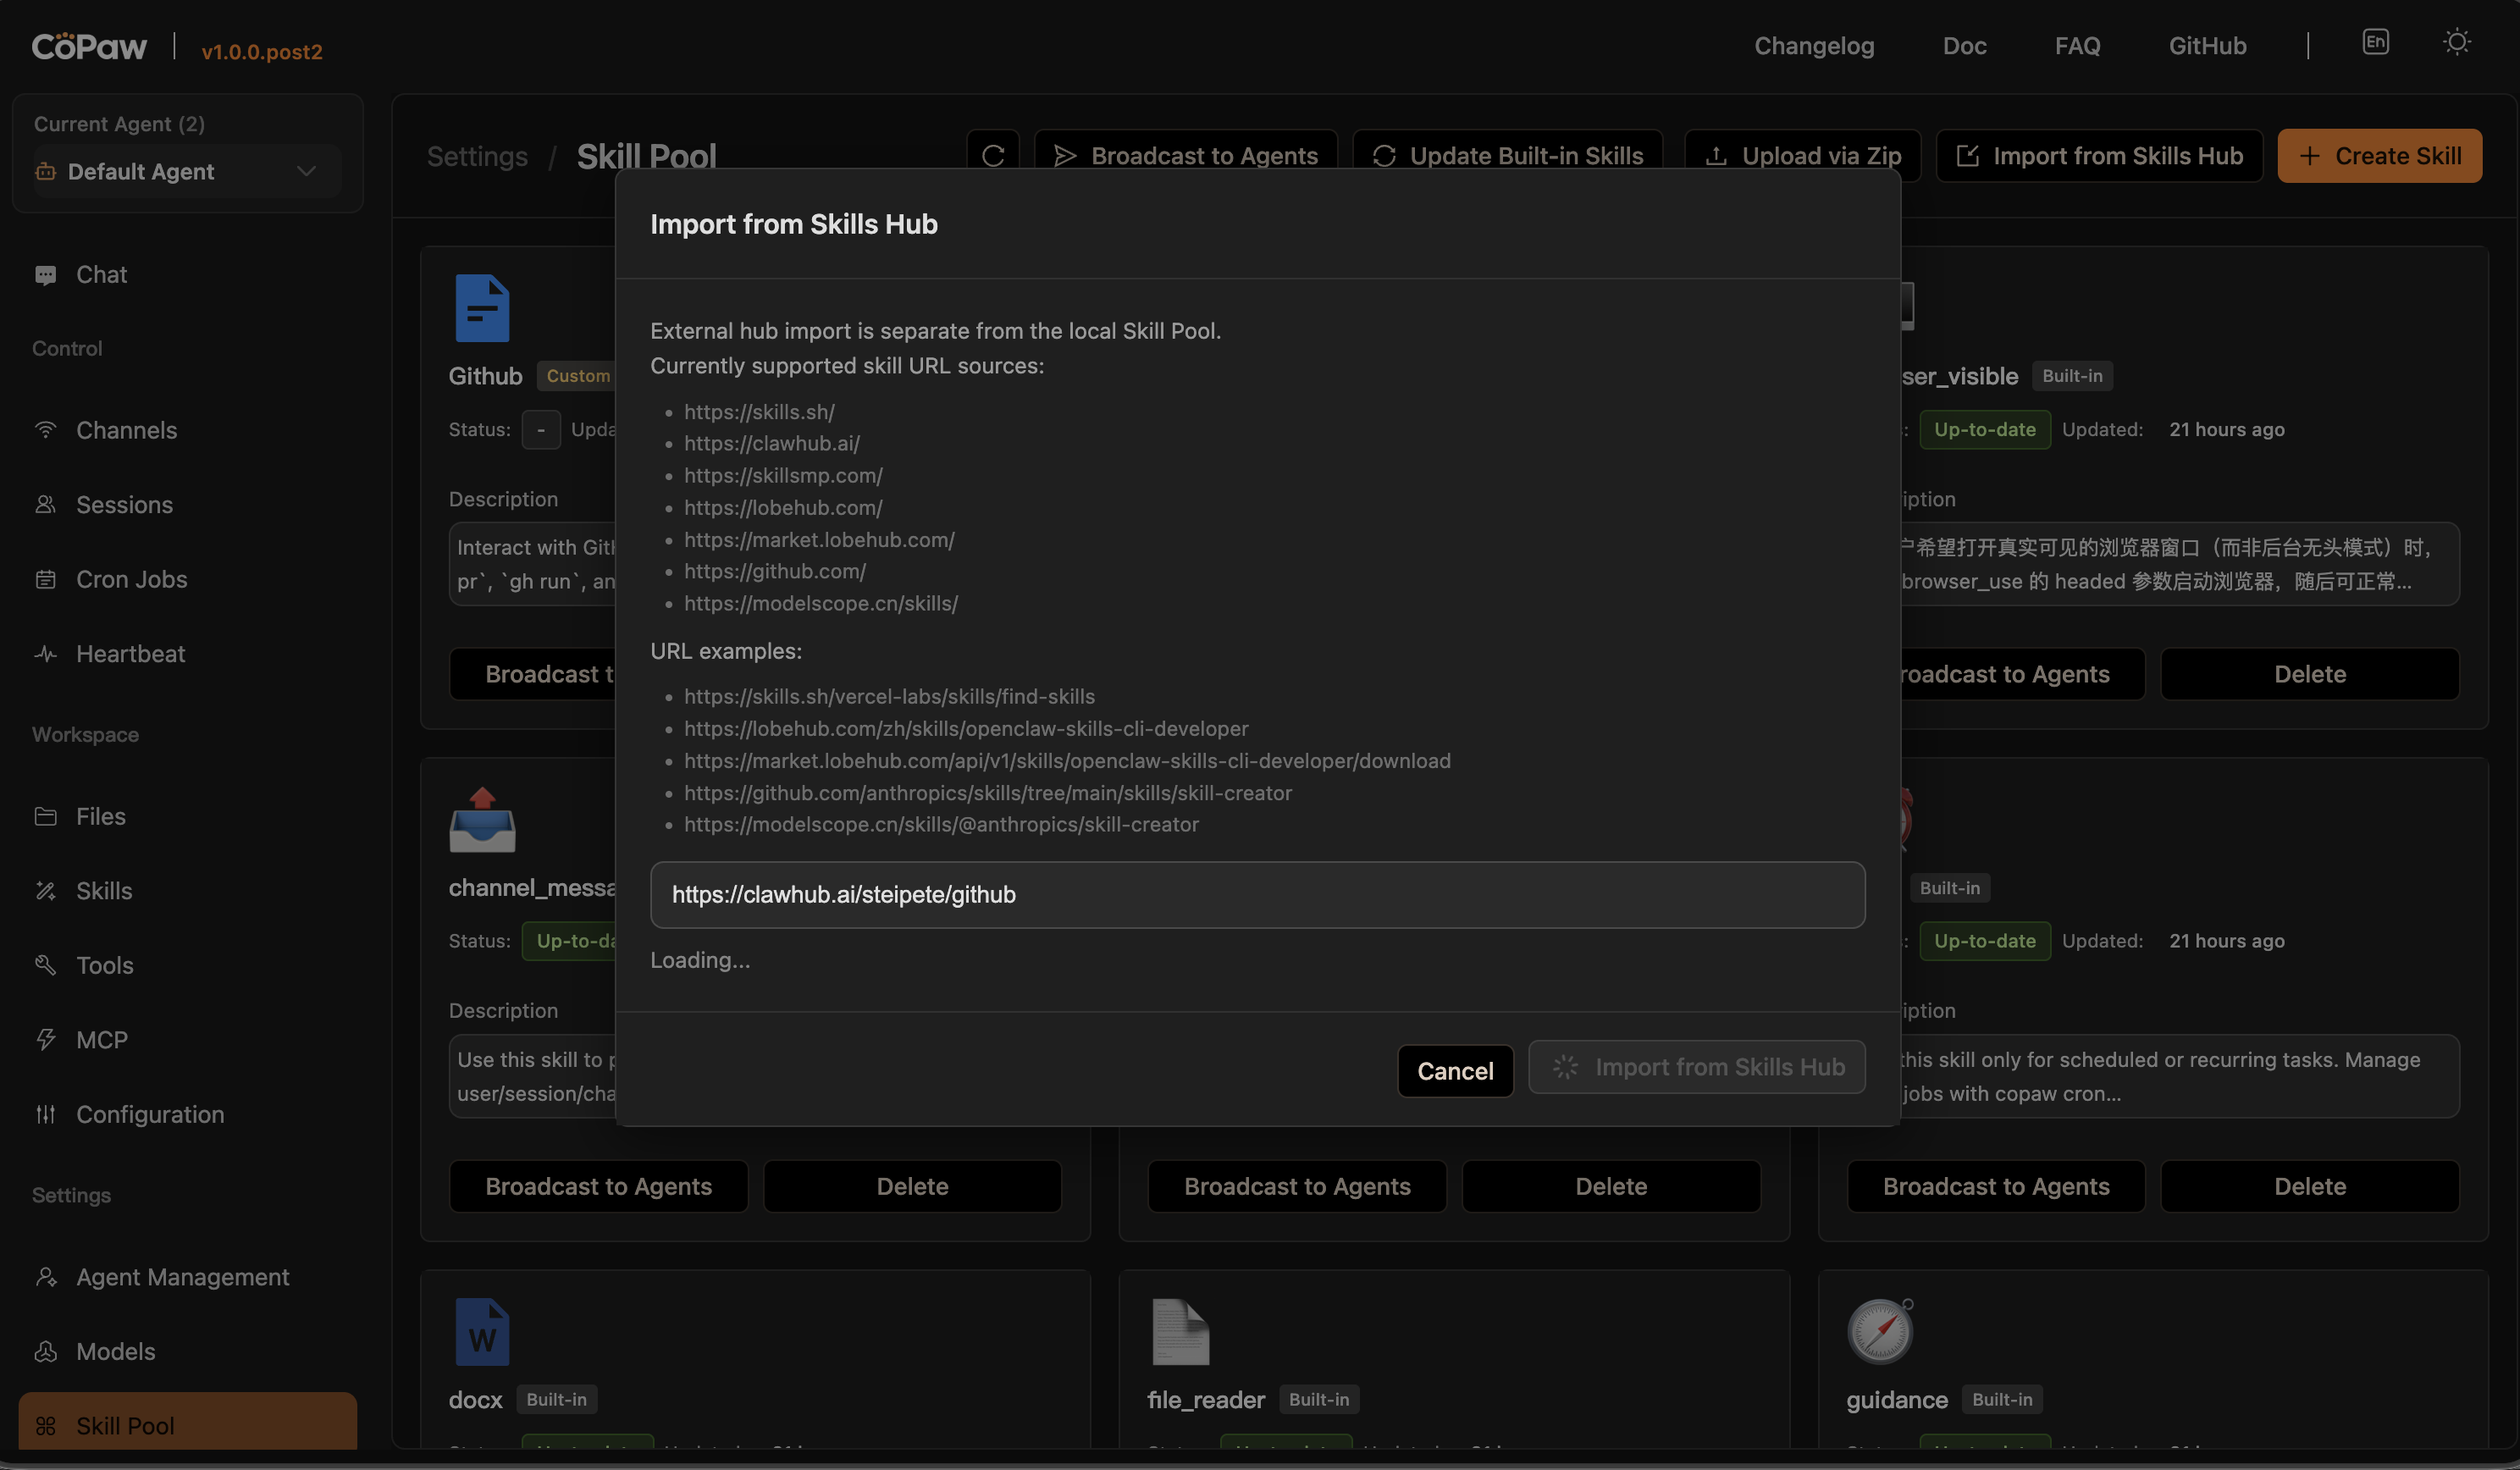Open the Changelog link in header

(1813, 46)
